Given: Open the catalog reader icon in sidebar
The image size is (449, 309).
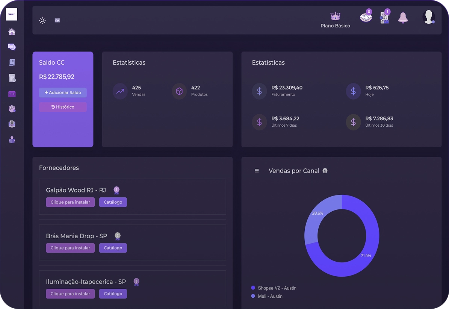Looking at the screenshot, I should 12,139.
